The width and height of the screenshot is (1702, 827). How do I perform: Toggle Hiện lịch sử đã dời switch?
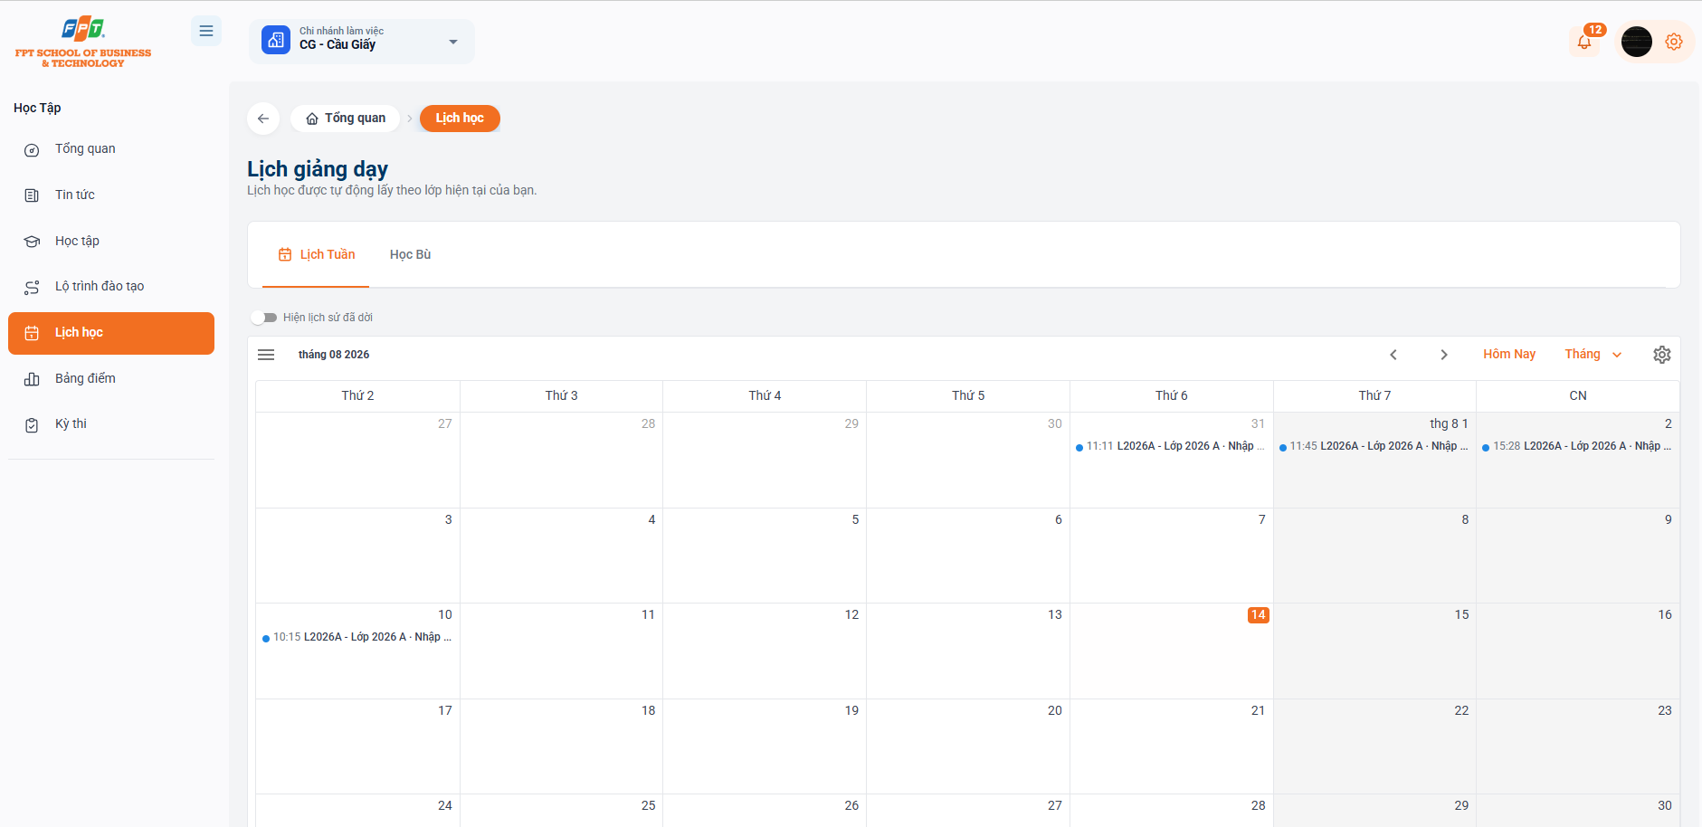[264, 318]
